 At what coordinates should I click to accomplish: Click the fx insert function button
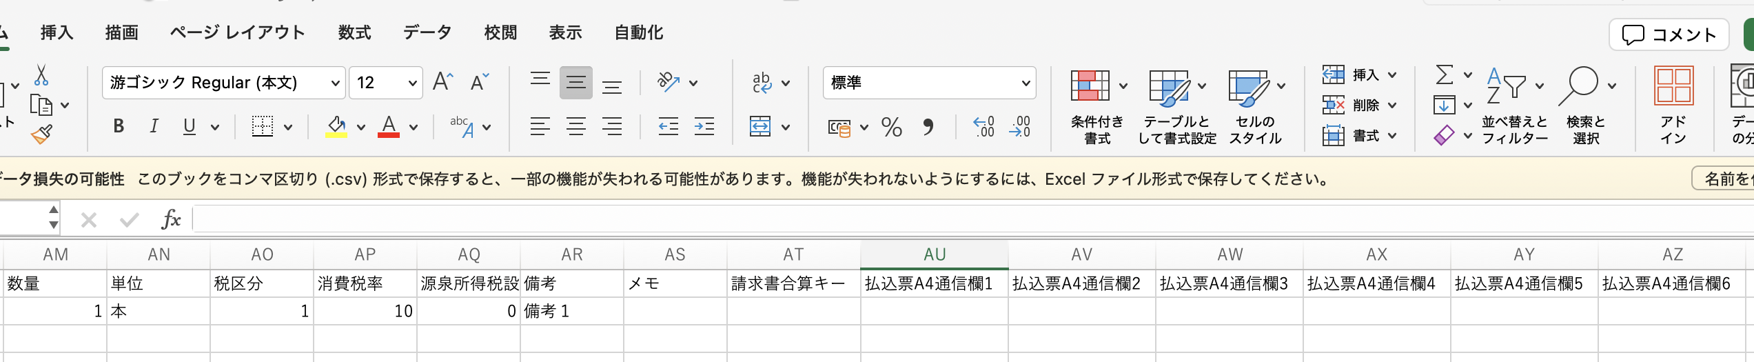[x=171, y=220]
